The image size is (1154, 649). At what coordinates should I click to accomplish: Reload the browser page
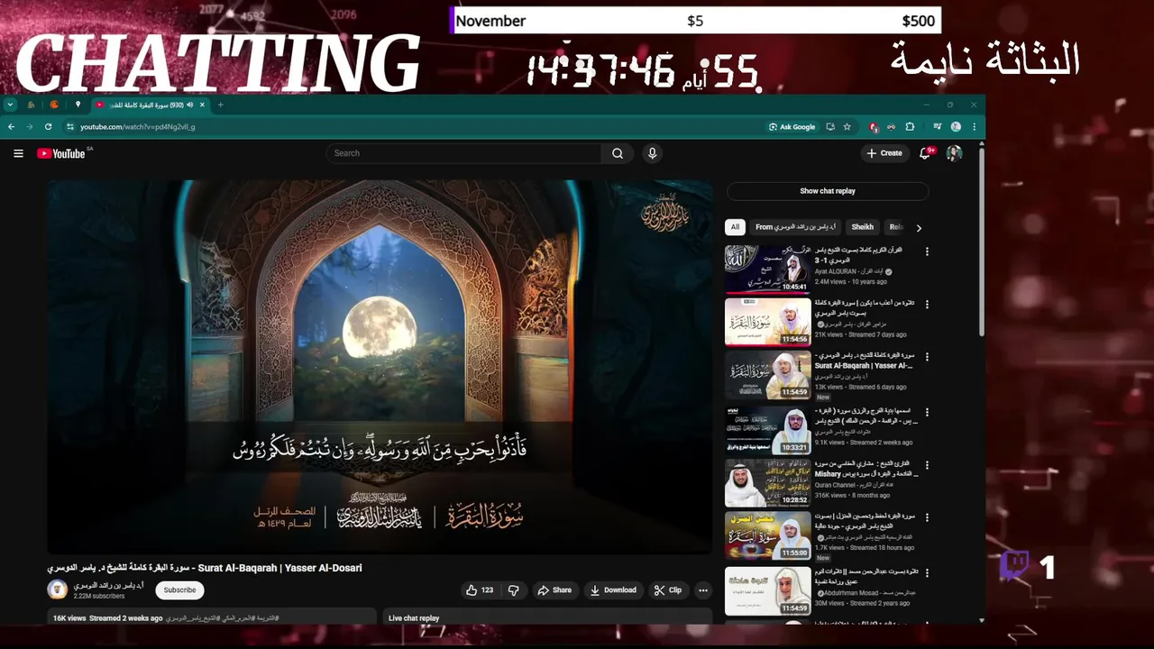pyautogui.click(x=48, y=127)
